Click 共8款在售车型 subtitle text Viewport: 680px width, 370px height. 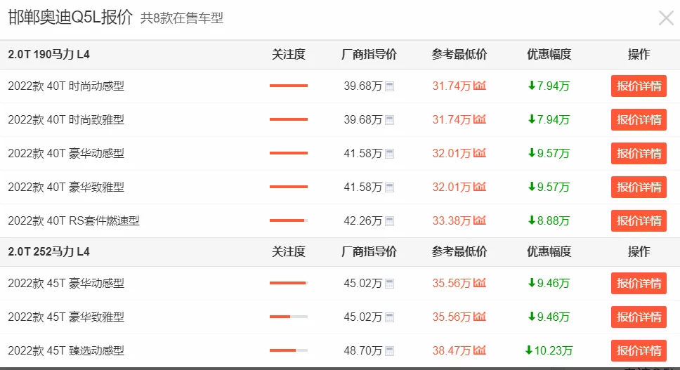(182, 18)
